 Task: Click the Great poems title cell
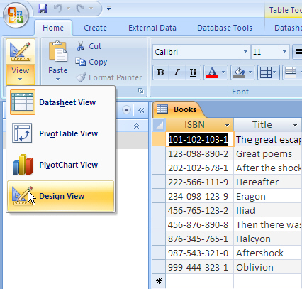(x=268, y=154)
